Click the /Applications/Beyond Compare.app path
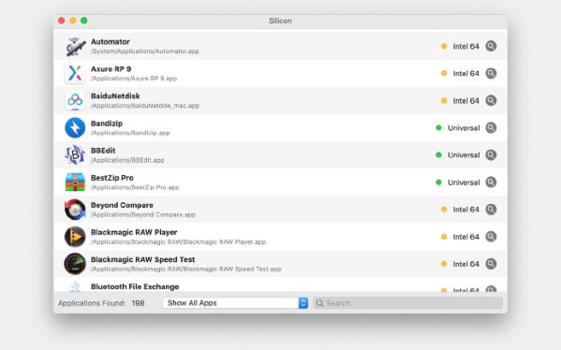Image resolution: width=561 pixels, height=350 pixels. point(143,214)
